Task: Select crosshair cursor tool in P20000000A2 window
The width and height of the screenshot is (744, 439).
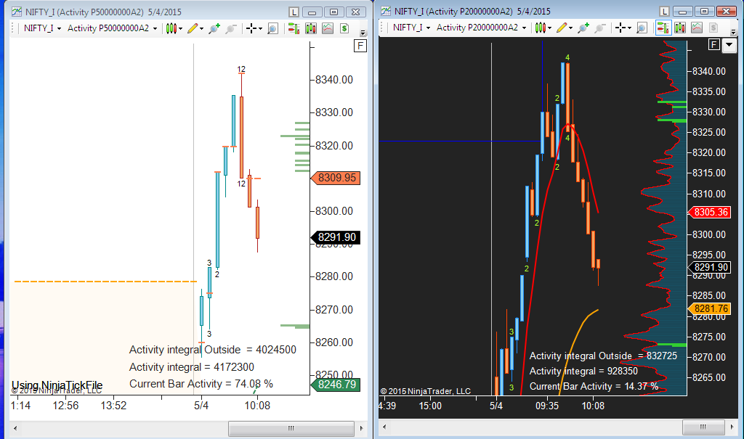Action: 620,28
